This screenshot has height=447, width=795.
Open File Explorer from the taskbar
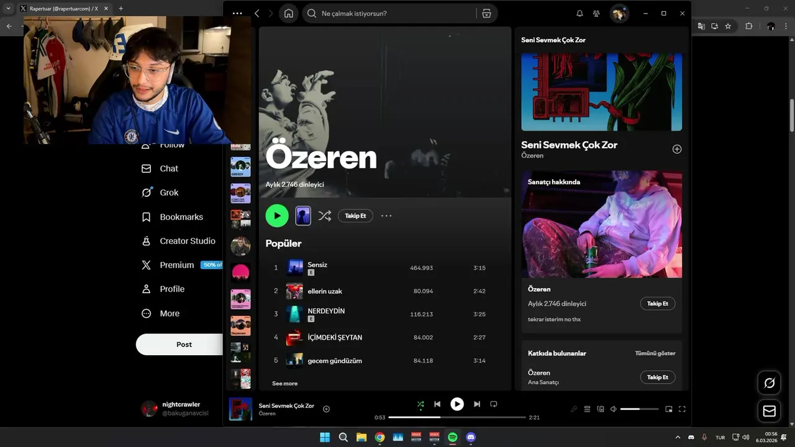click(x=361, y=437)
